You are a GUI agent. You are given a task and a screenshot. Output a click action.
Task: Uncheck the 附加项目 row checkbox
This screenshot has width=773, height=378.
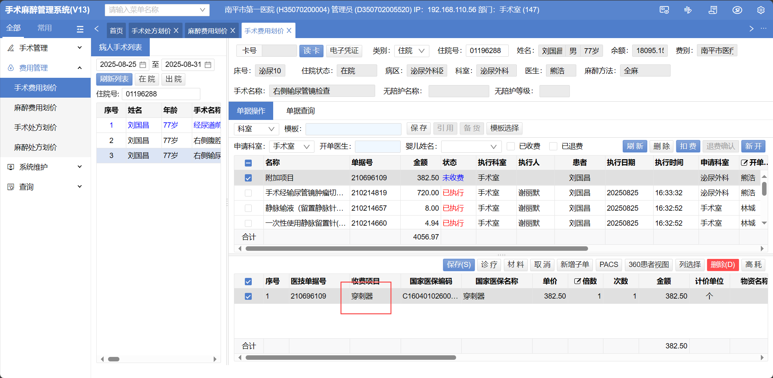click(248, 178)
